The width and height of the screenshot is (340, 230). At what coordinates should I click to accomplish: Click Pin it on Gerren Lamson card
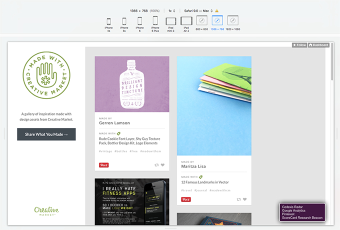click(x=104, y=165)
